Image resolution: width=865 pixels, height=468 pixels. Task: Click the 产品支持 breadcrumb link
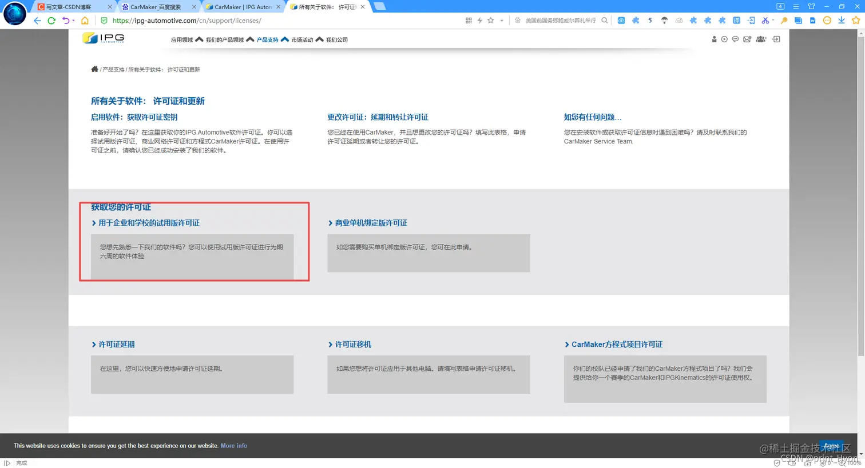pos(113,70)
